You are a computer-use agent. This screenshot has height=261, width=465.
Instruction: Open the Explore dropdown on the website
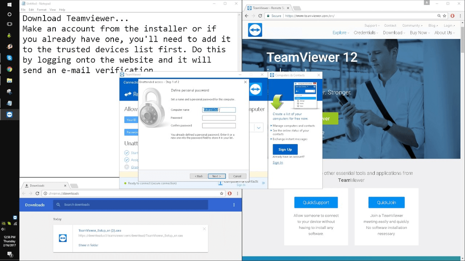(x=340, y=32)
